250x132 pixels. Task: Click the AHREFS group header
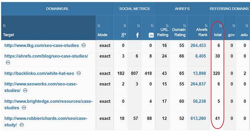(182, 9)
